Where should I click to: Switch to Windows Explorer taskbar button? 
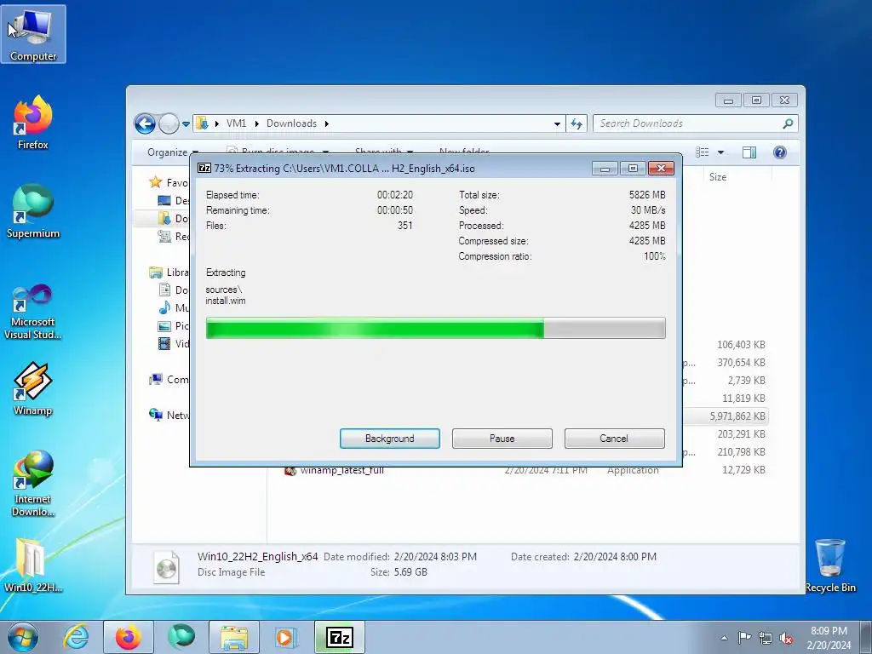(x=234, y=637)
